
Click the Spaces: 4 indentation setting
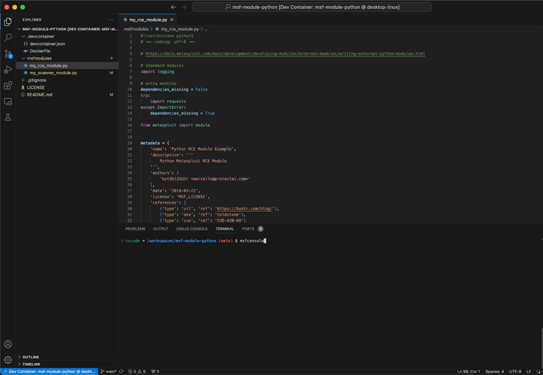[494, 371]
